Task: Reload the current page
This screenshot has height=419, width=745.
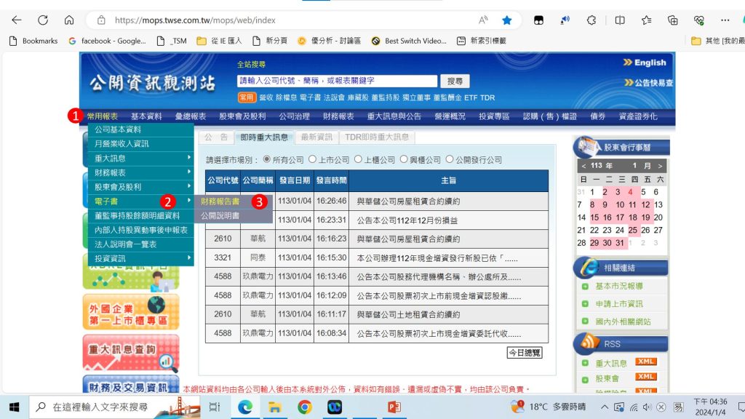Action: [x=43, y=20]
